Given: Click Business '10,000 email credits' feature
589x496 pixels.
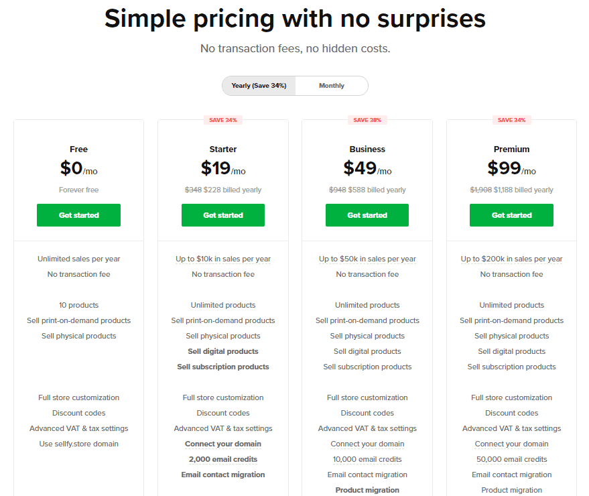Looking at the screenshot, I should [x=367, y=459].
